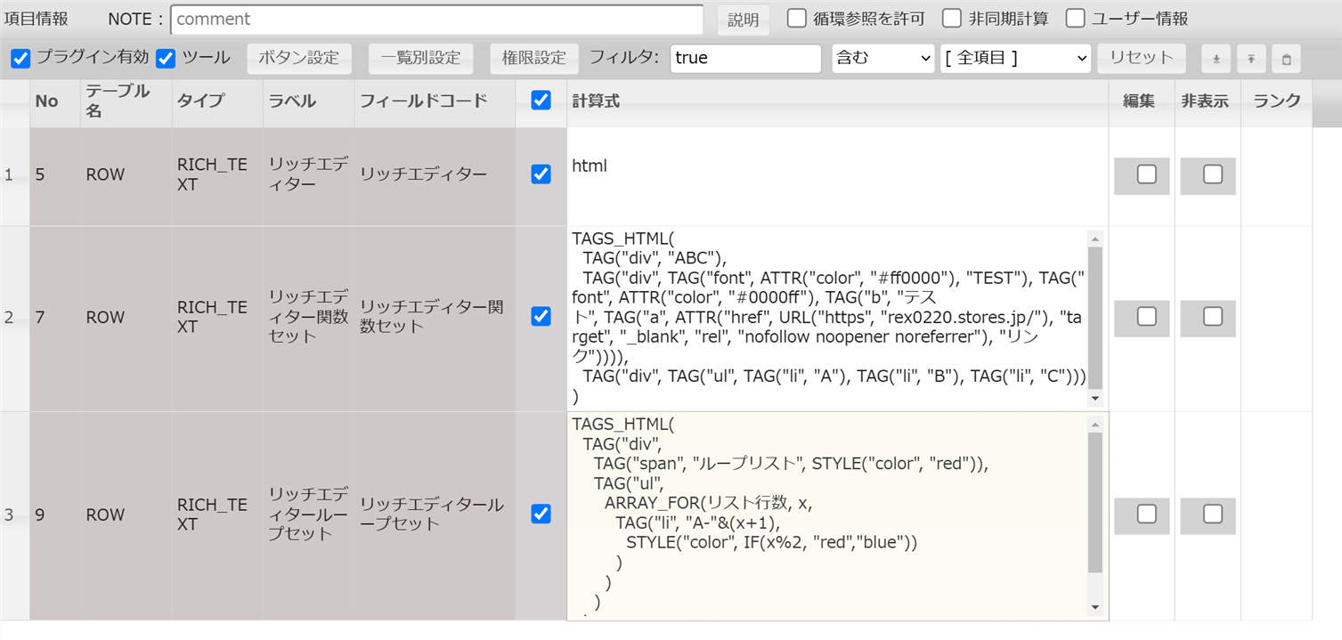Screen dimensions: 1342x640
Task: Check 非表示 box for リッチエディターループセット row
Action: (x=1213, y=514)
